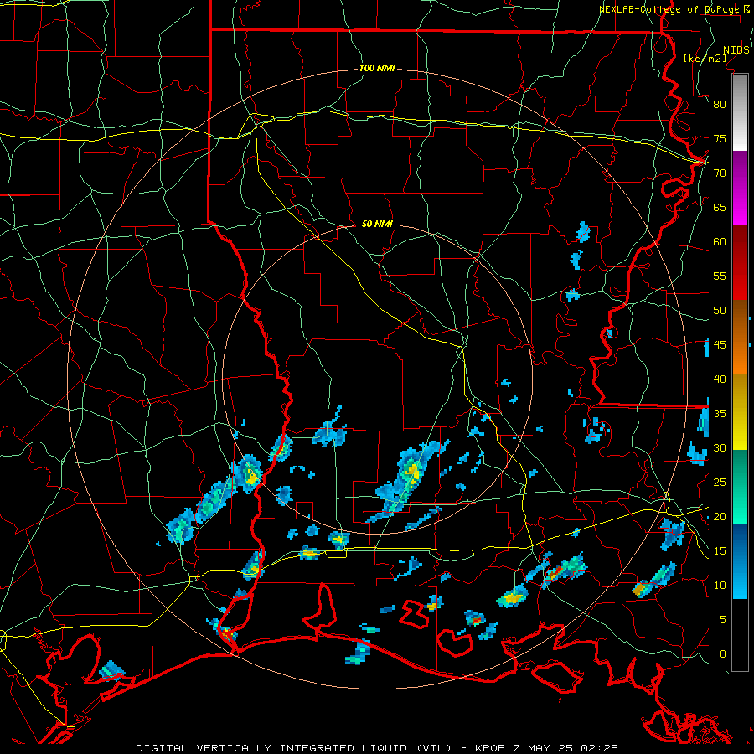This screenshot has height=754, width=754.
Task: Click "DIGITAL VERTICALLY INTEGRATED LIQUID" caption text
Action: [x=271, y=748]
